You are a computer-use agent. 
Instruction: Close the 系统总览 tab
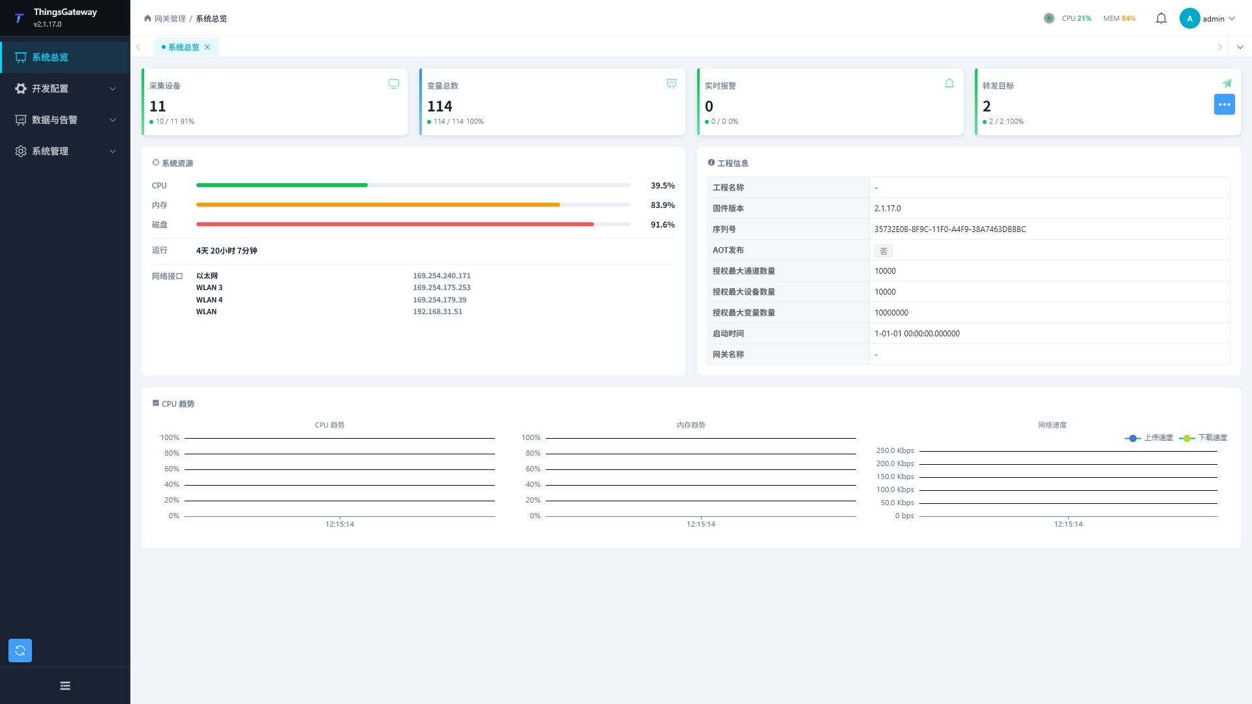pyautogui.click(x=207, y=47)
